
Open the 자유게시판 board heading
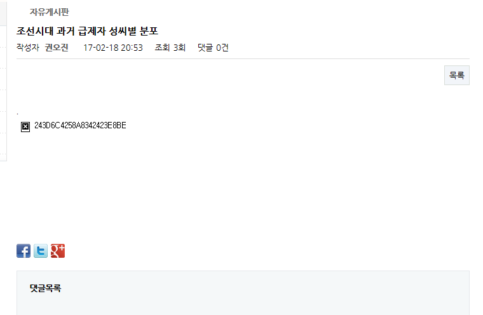(50, 12)
